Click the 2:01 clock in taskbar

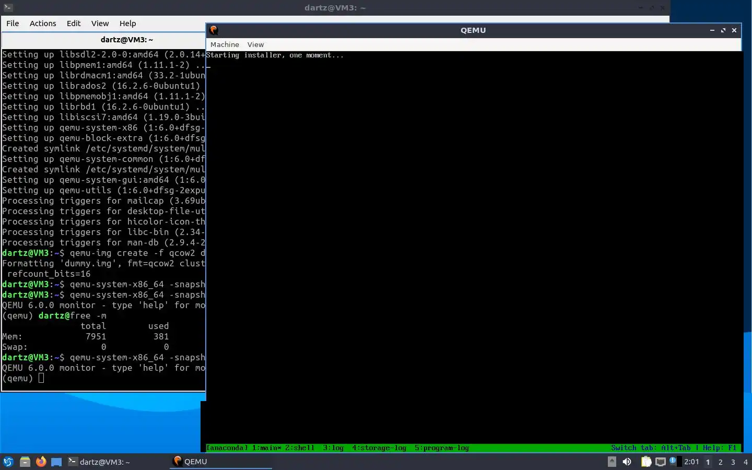(691, 462)
